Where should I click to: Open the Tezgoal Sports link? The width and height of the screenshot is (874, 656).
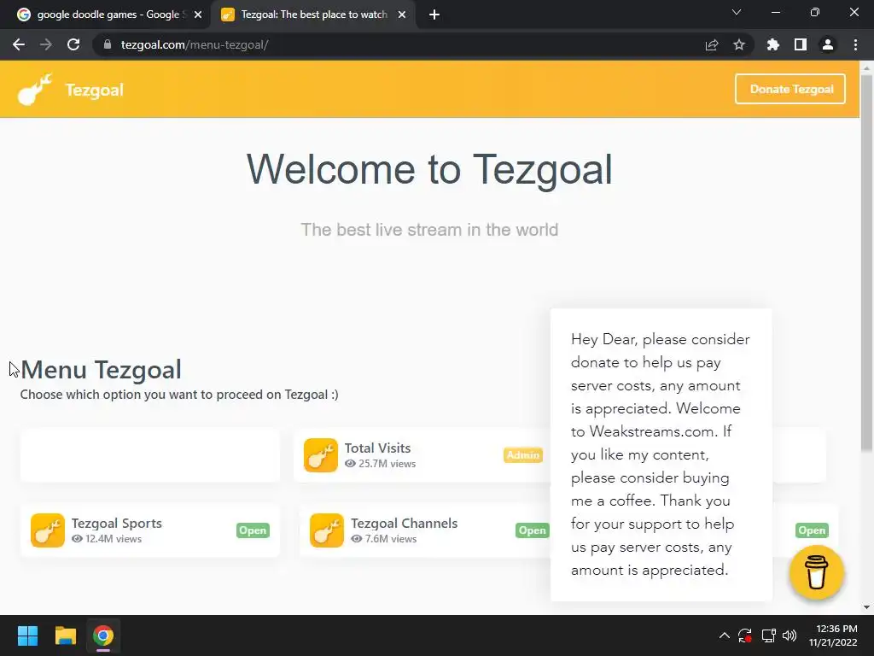click(116, 524)
